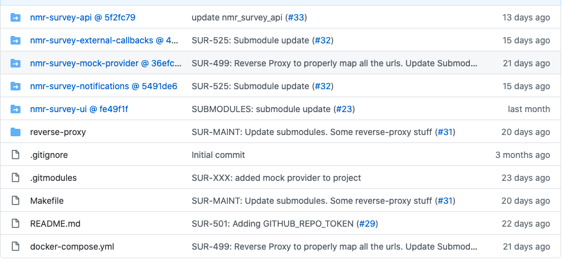
Task: Open the nmr-survey-api @ 5f2fc79 submodule
Action: (x=83, y=17)
